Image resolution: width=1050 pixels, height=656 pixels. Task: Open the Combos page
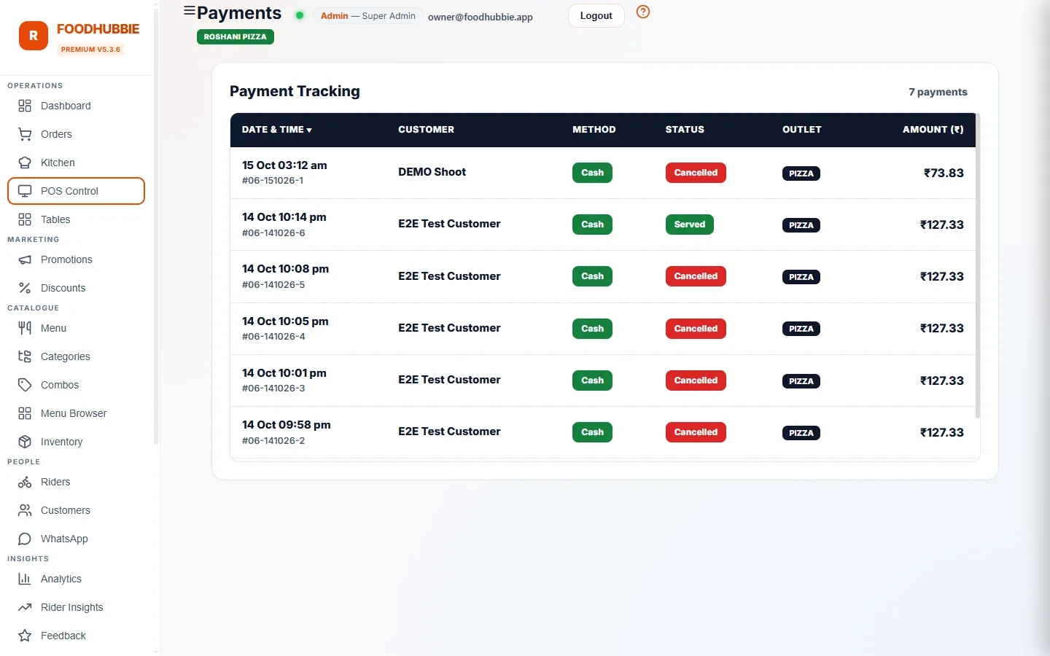click(x=76, y=385)
